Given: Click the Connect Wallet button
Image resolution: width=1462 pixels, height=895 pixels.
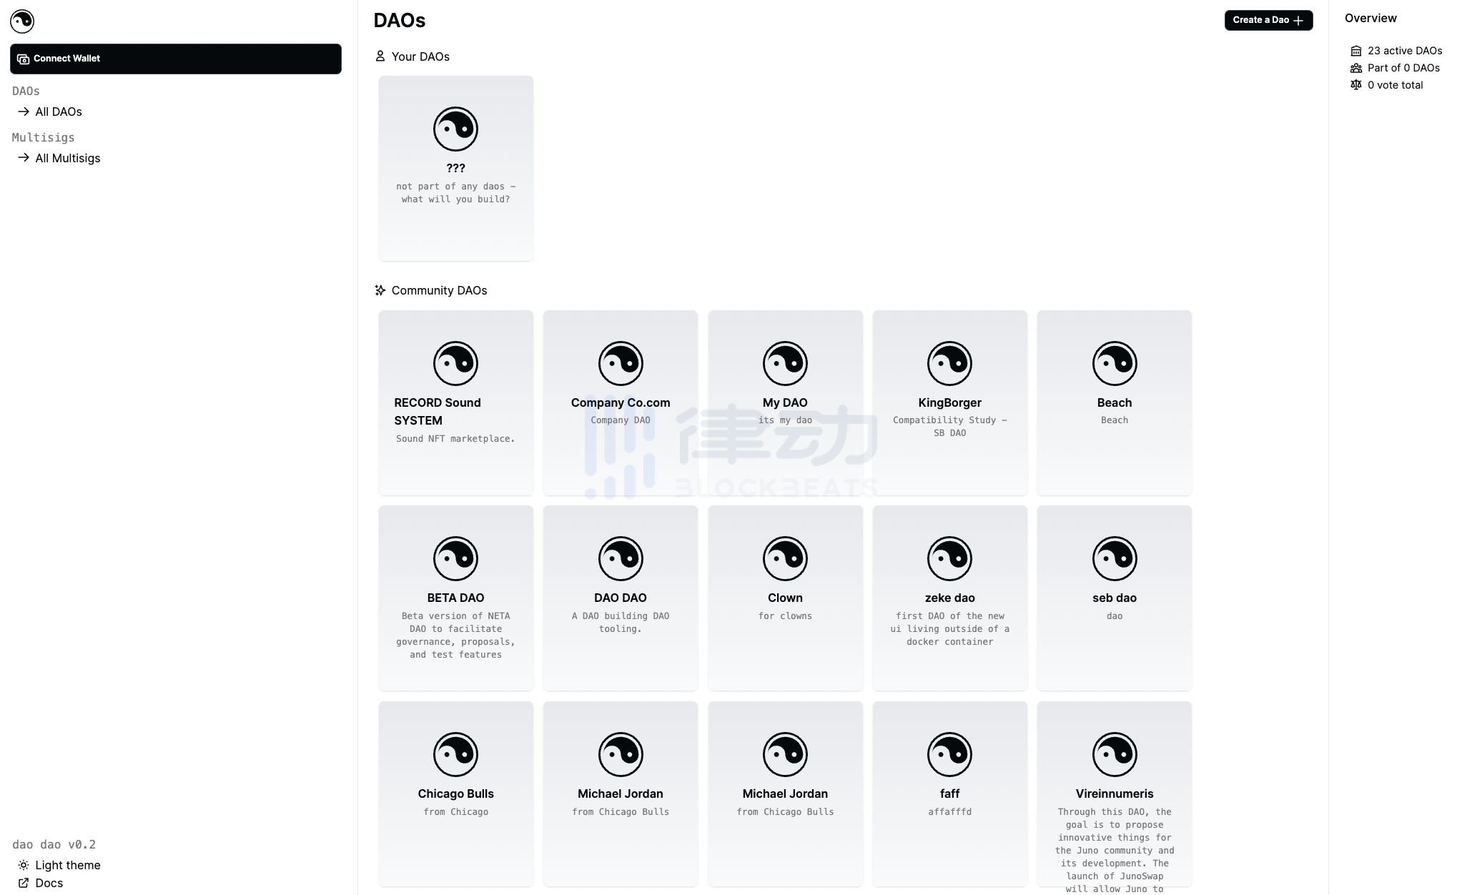Looking at the screenshot, I should point(175,59).
